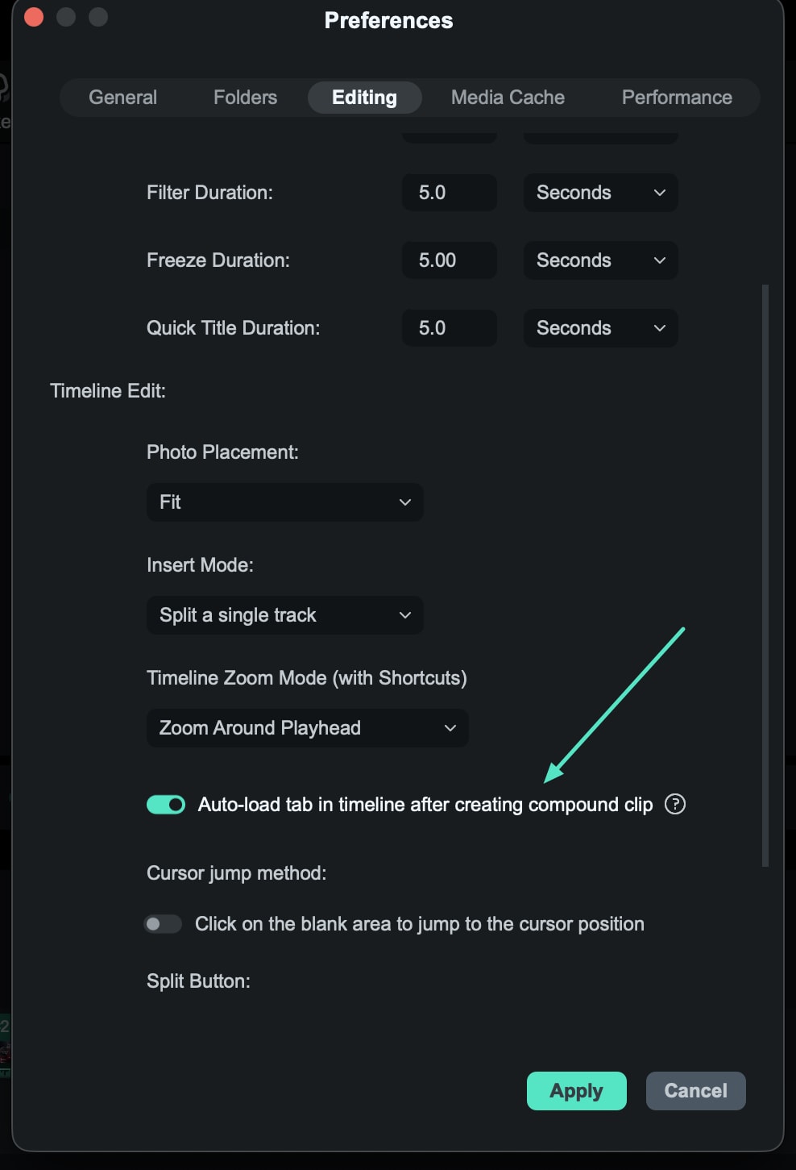Edit the Filter Duration value field
The image size is (796, 1170).
(449, 193)
